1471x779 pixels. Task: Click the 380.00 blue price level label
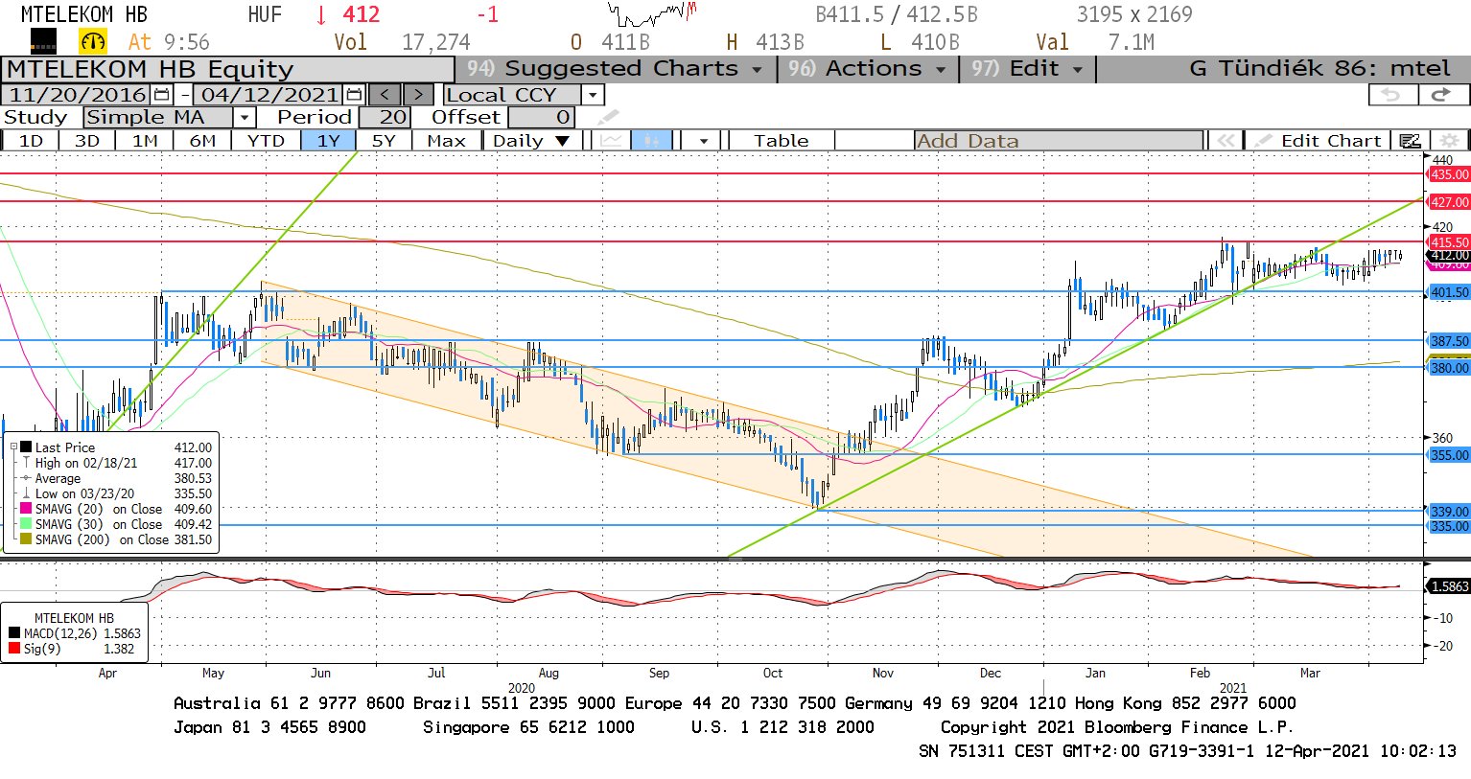coord(1449,368)
